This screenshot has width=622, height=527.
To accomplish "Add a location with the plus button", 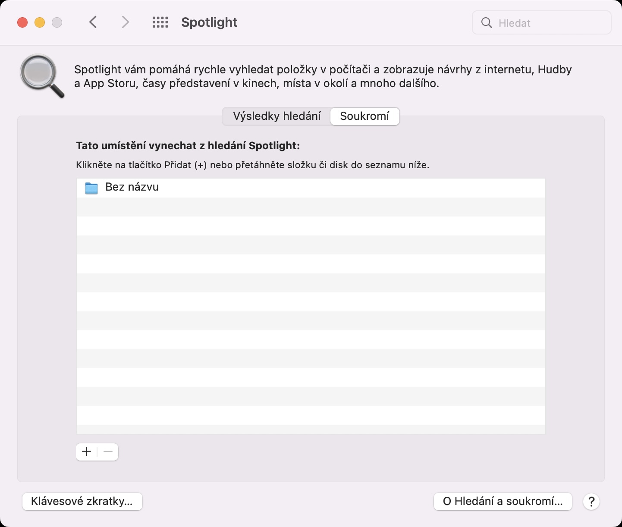I will [87, 452].
